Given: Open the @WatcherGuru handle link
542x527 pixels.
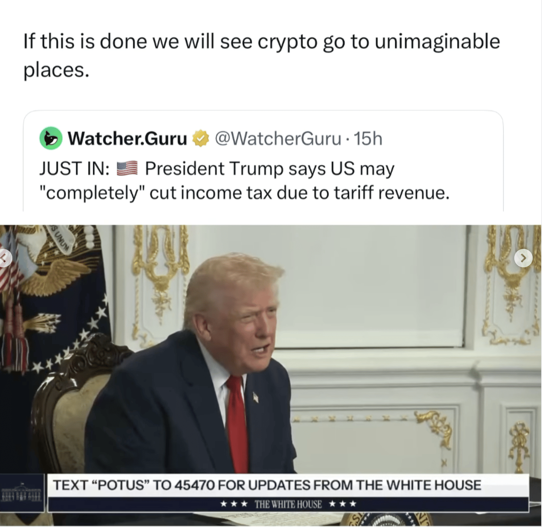Looking at the screenshot, I should pos(278,139).
